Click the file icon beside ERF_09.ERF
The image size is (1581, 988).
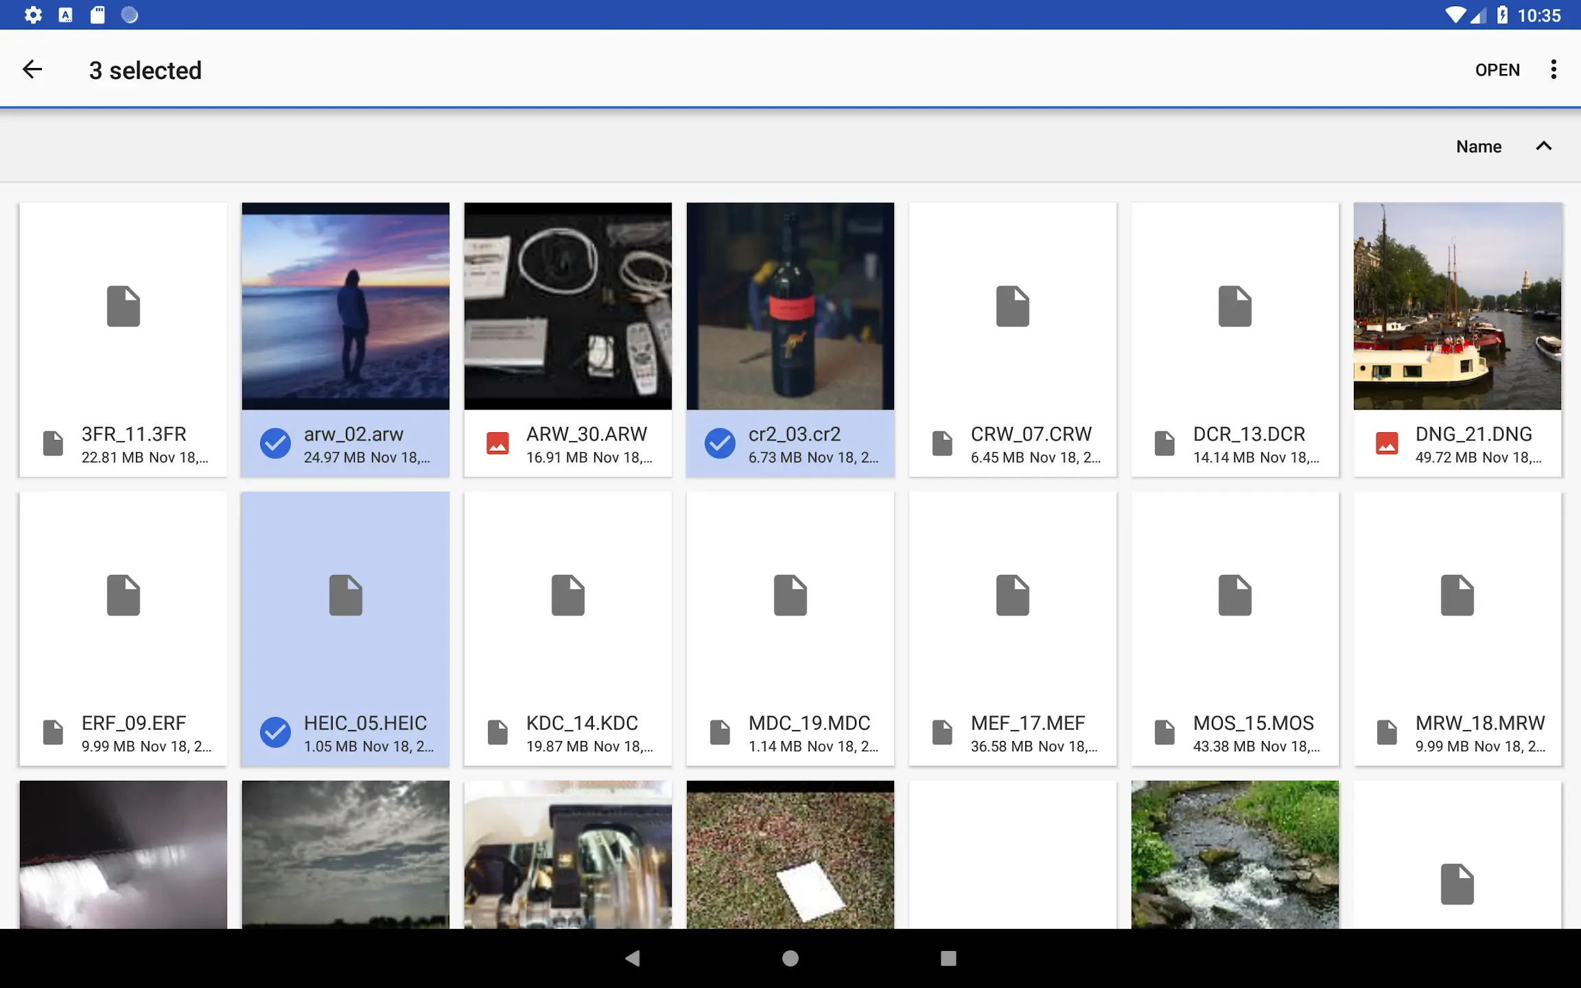click(54, 732)
